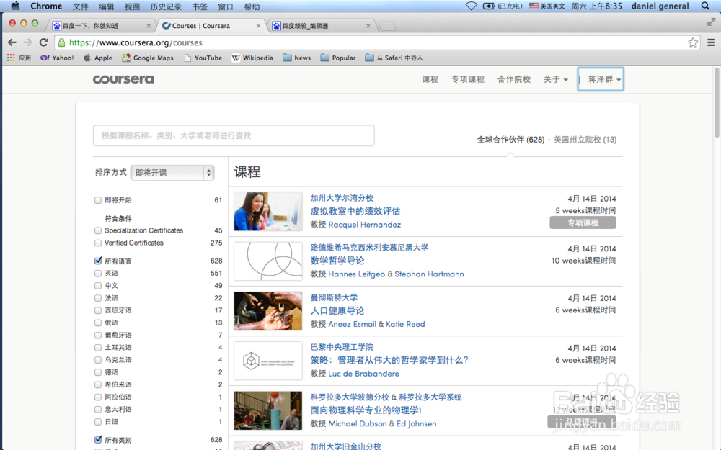Open Spotlight search magnifier

tap(705, 6)
